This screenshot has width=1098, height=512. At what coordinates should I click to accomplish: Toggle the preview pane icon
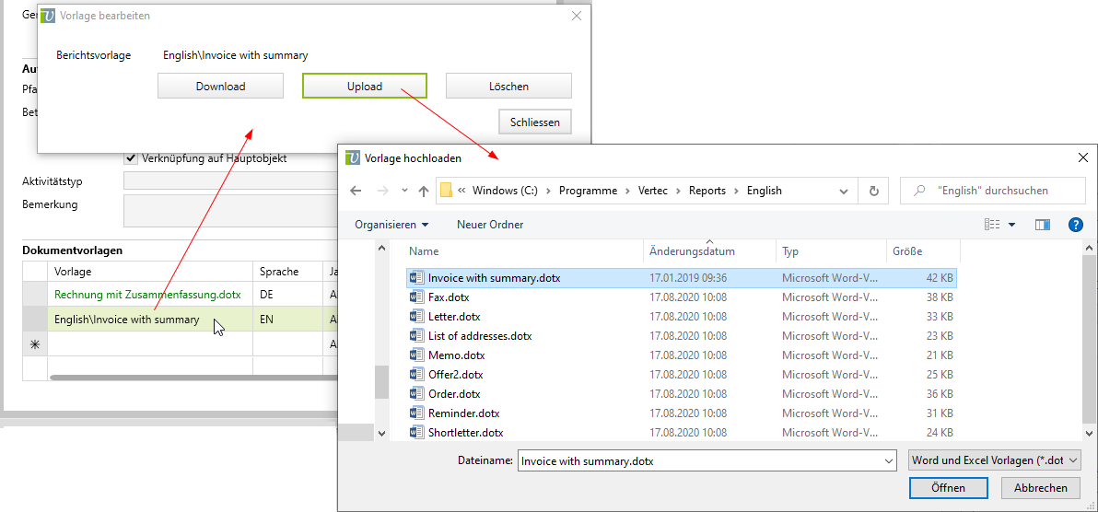click(x=1043, y=225)
